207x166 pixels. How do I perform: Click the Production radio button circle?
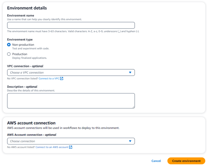[x=9, y=54]
